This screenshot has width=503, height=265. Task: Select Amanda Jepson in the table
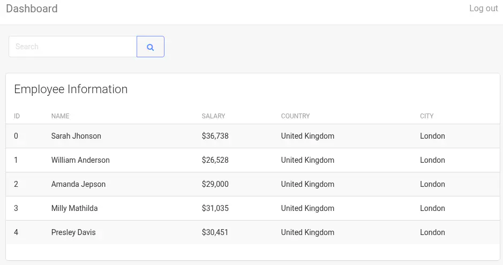click(x=78, y=184)
